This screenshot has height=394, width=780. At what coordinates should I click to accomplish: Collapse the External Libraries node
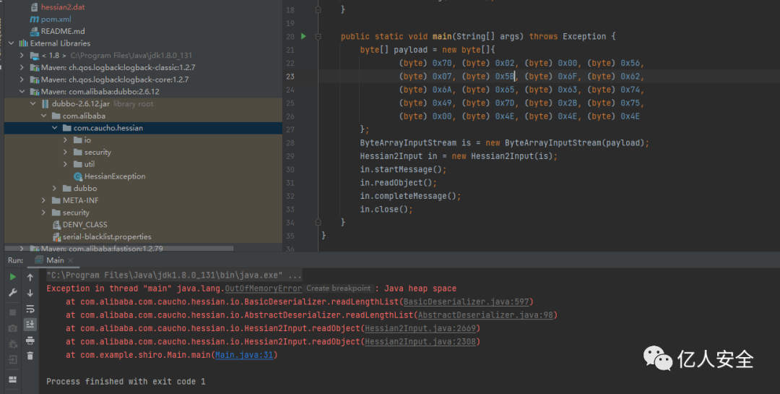(11, 43)
